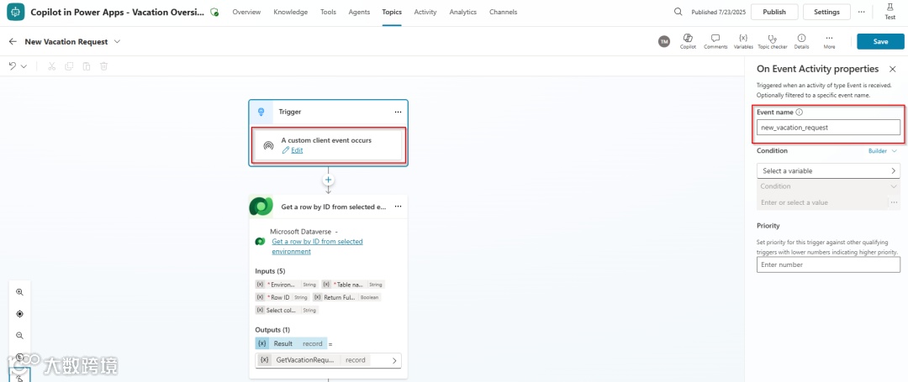Switch to the Analytics tab

click(462, 12)
